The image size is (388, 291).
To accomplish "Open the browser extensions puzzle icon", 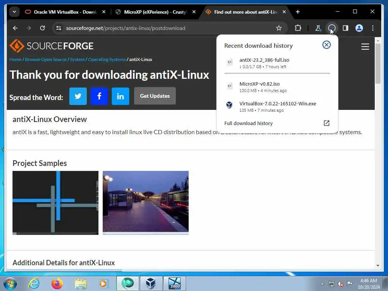I will click(298, 28).
